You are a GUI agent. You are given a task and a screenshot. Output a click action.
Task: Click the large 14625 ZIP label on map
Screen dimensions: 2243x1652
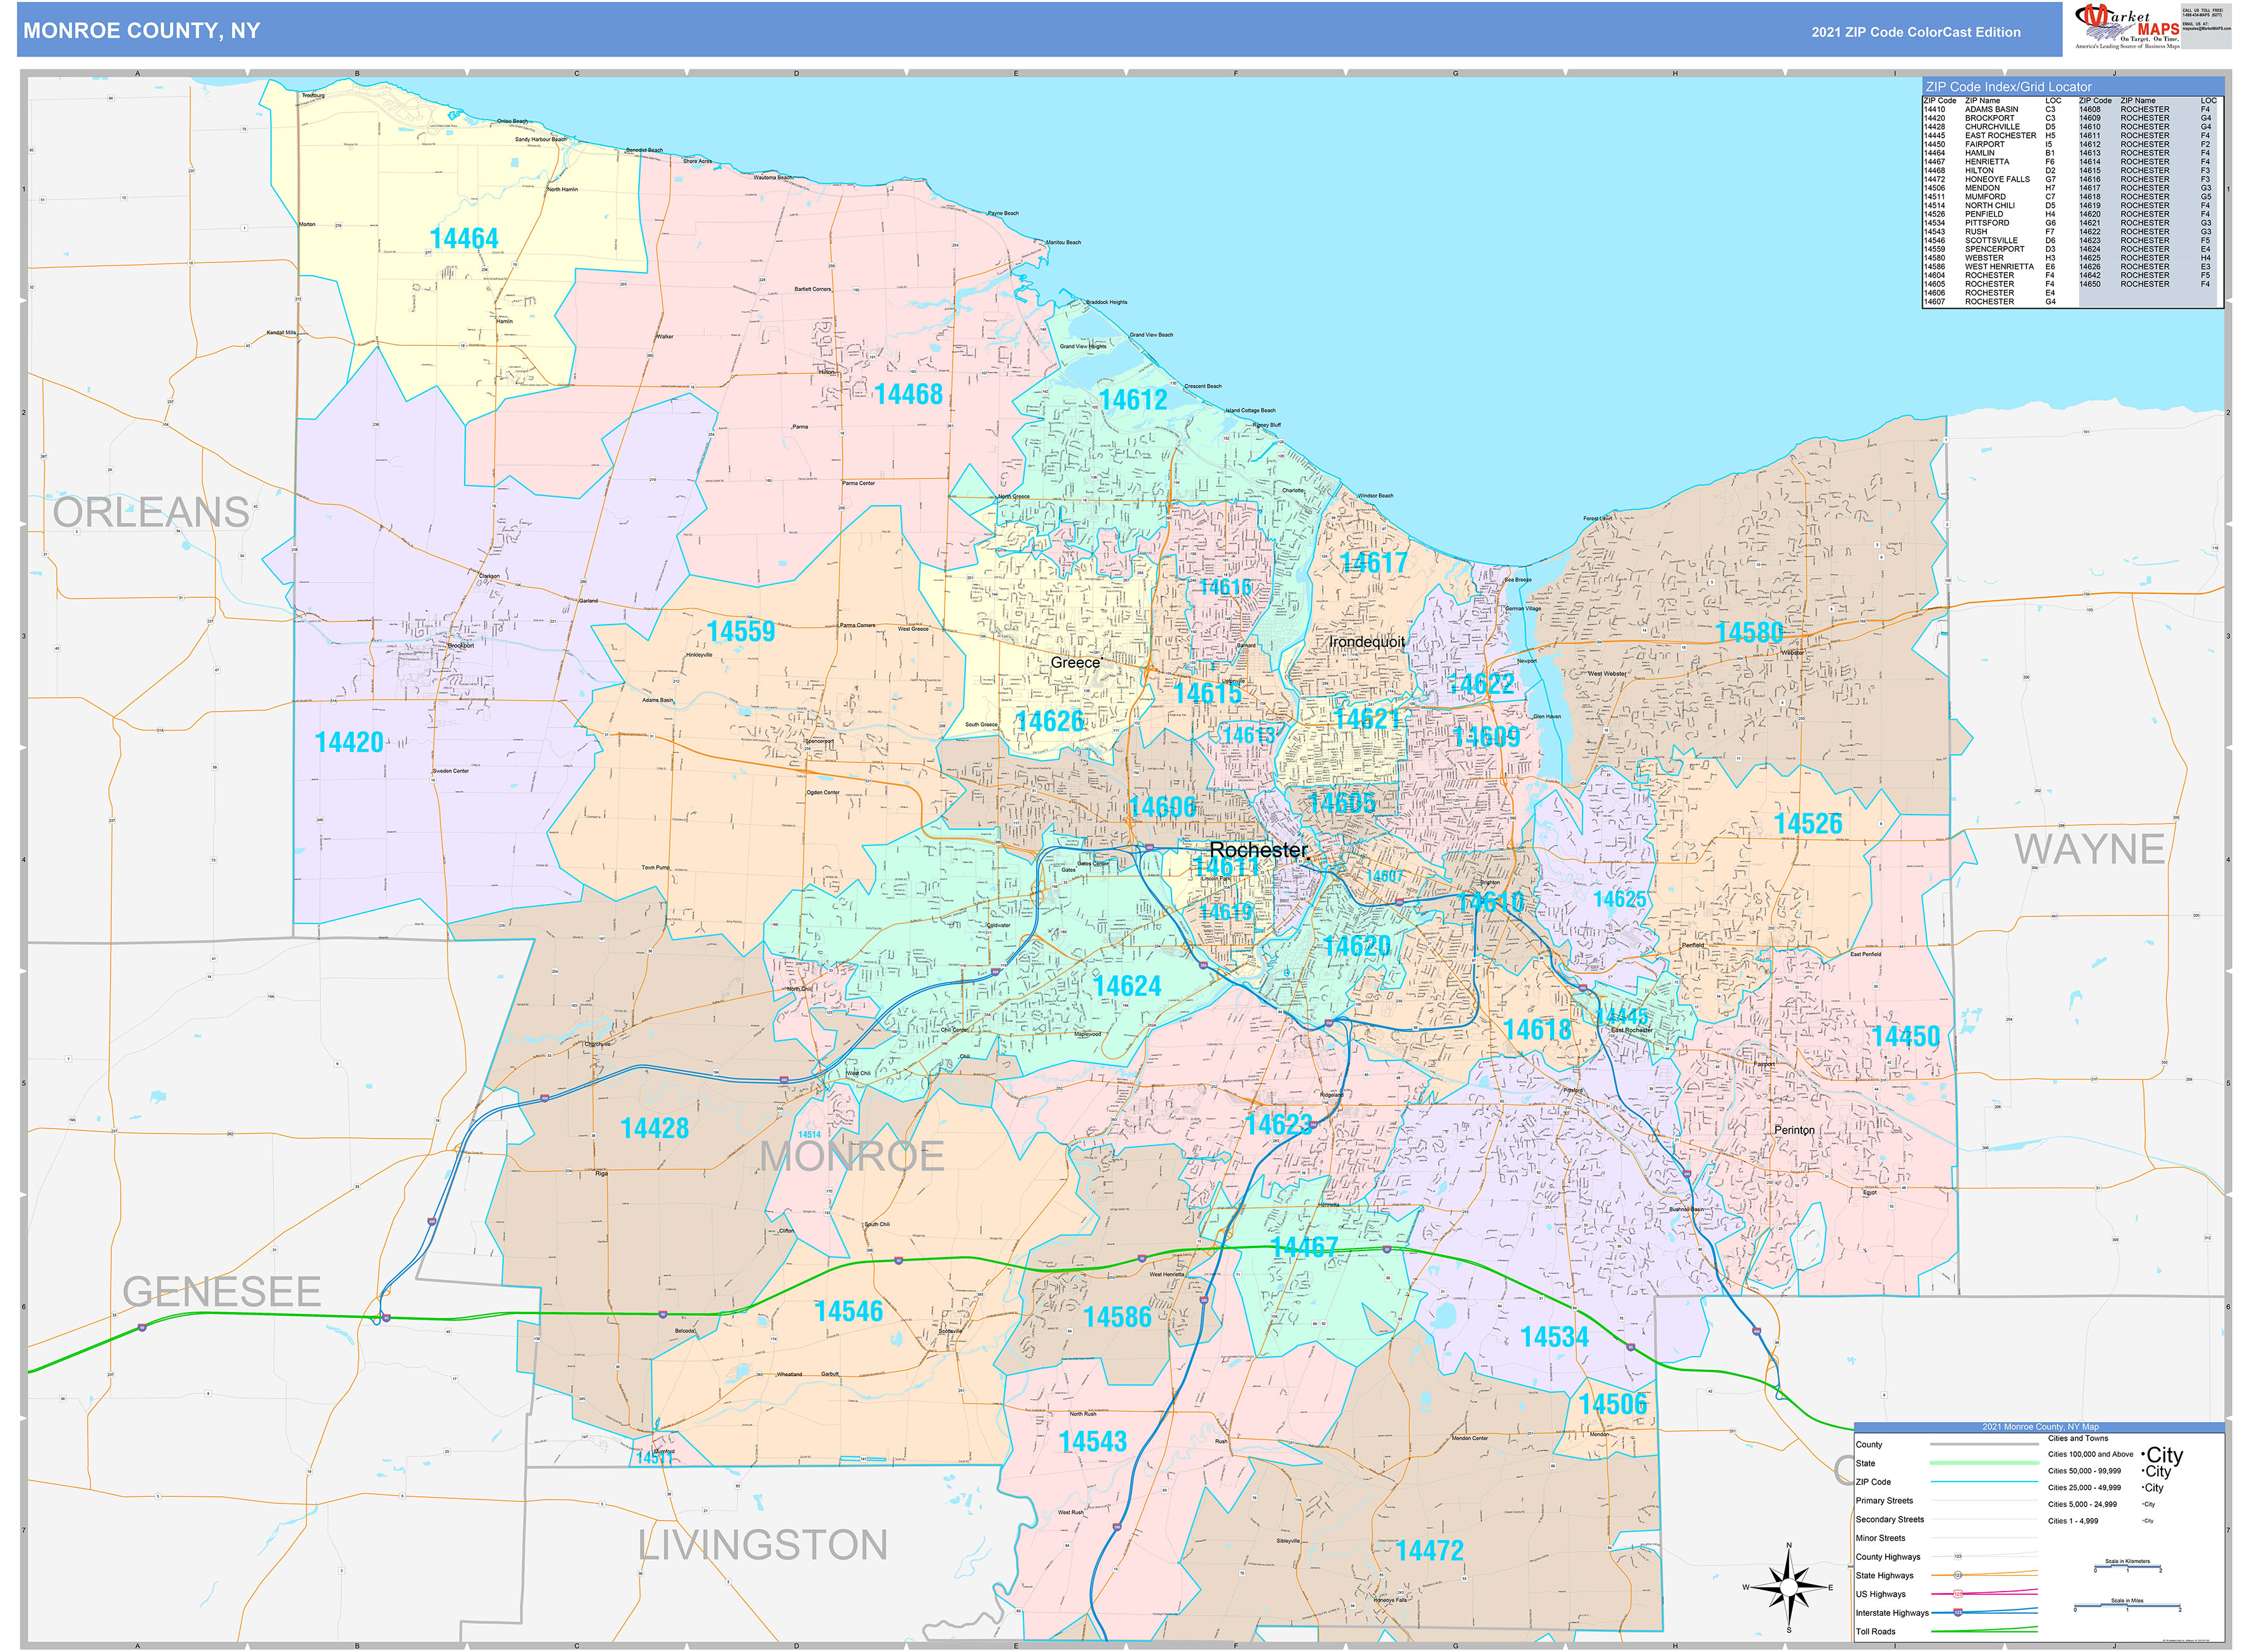(1619, 899)
